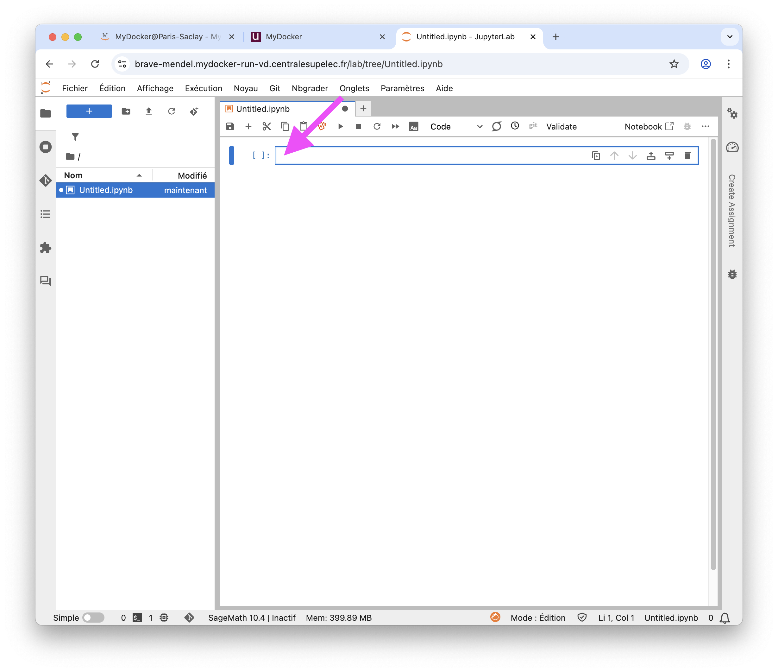Open the Noyau menu
This screenshot has width=778, height=672.
coord(246,88)
